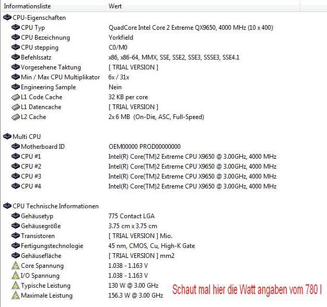Click the icon next to Gehäusetyp
The width and height of the screenshot is (327, 307).
tap(16, 216)
